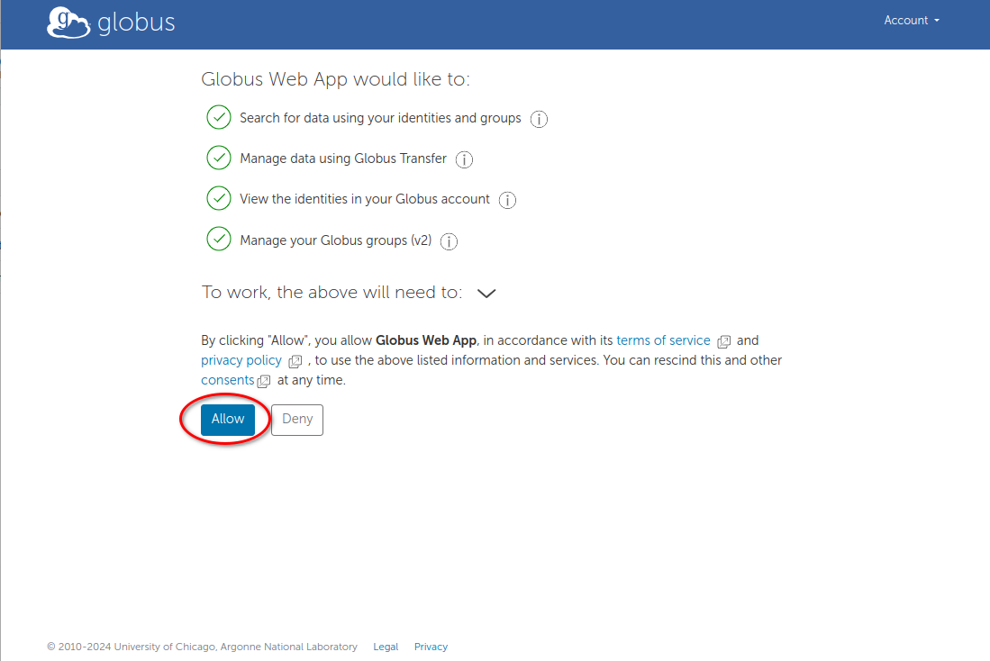This screenshot has height=661, width=990.
Task: Click external link icon beside consents
Action: [264, 381]
